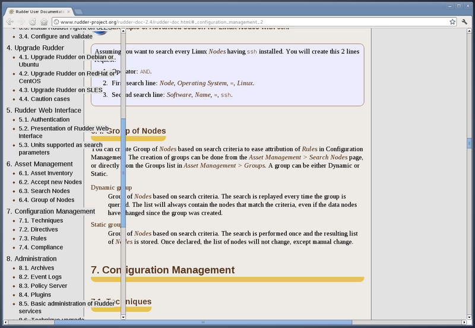475x328 pixels.
Task: Bookmark this page with the star icon
Action: 452,22
